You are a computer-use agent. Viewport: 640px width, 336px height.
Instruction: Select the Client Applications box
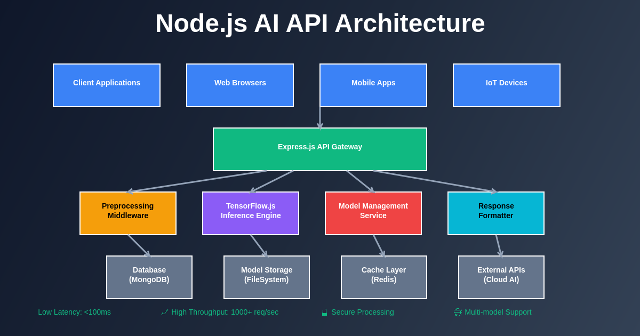coord(107,85)
